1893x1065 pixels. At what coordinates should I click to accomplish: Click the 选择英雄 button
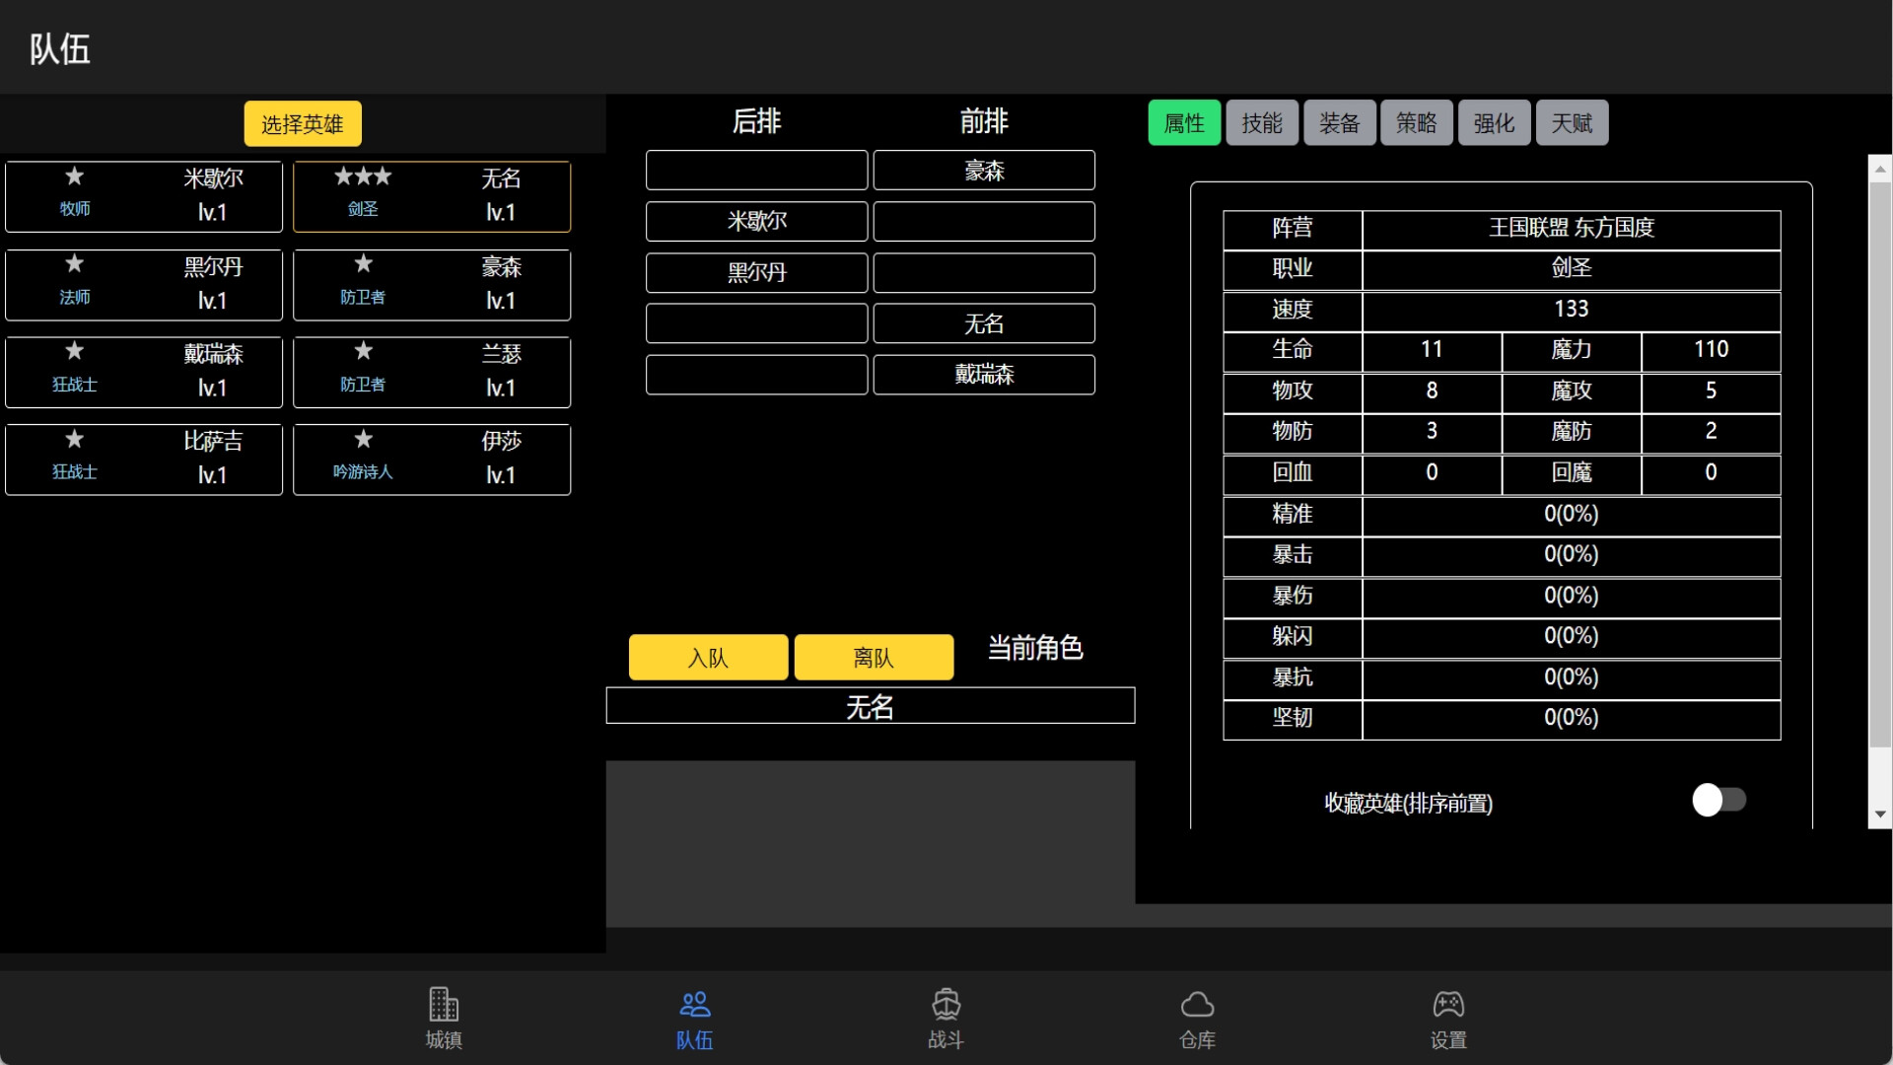click(302, 124)
